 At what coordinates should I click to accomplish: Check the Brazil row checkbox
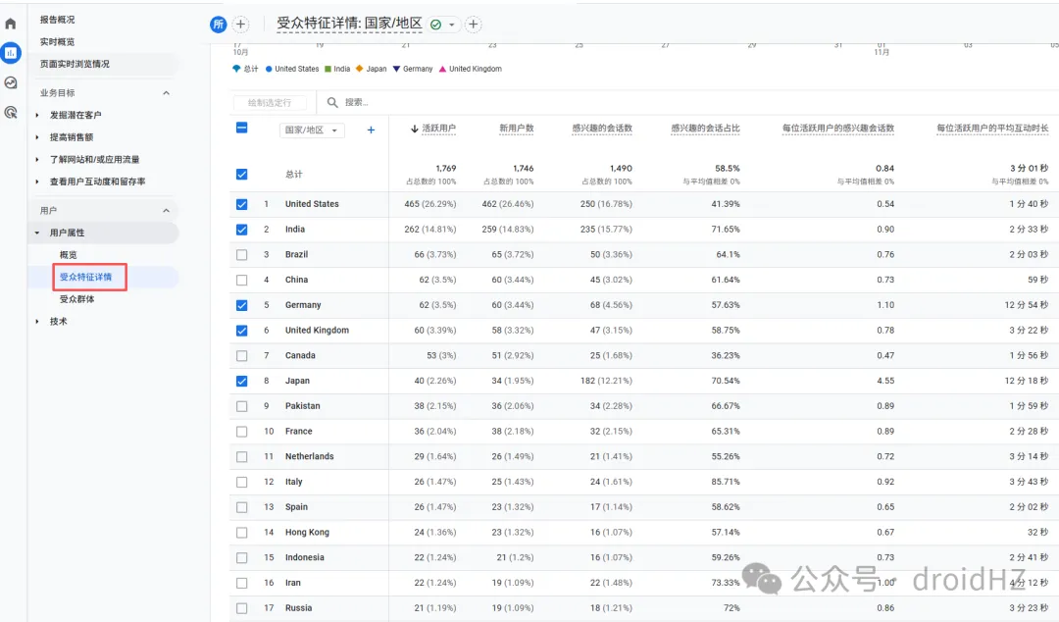click(239, 254)
